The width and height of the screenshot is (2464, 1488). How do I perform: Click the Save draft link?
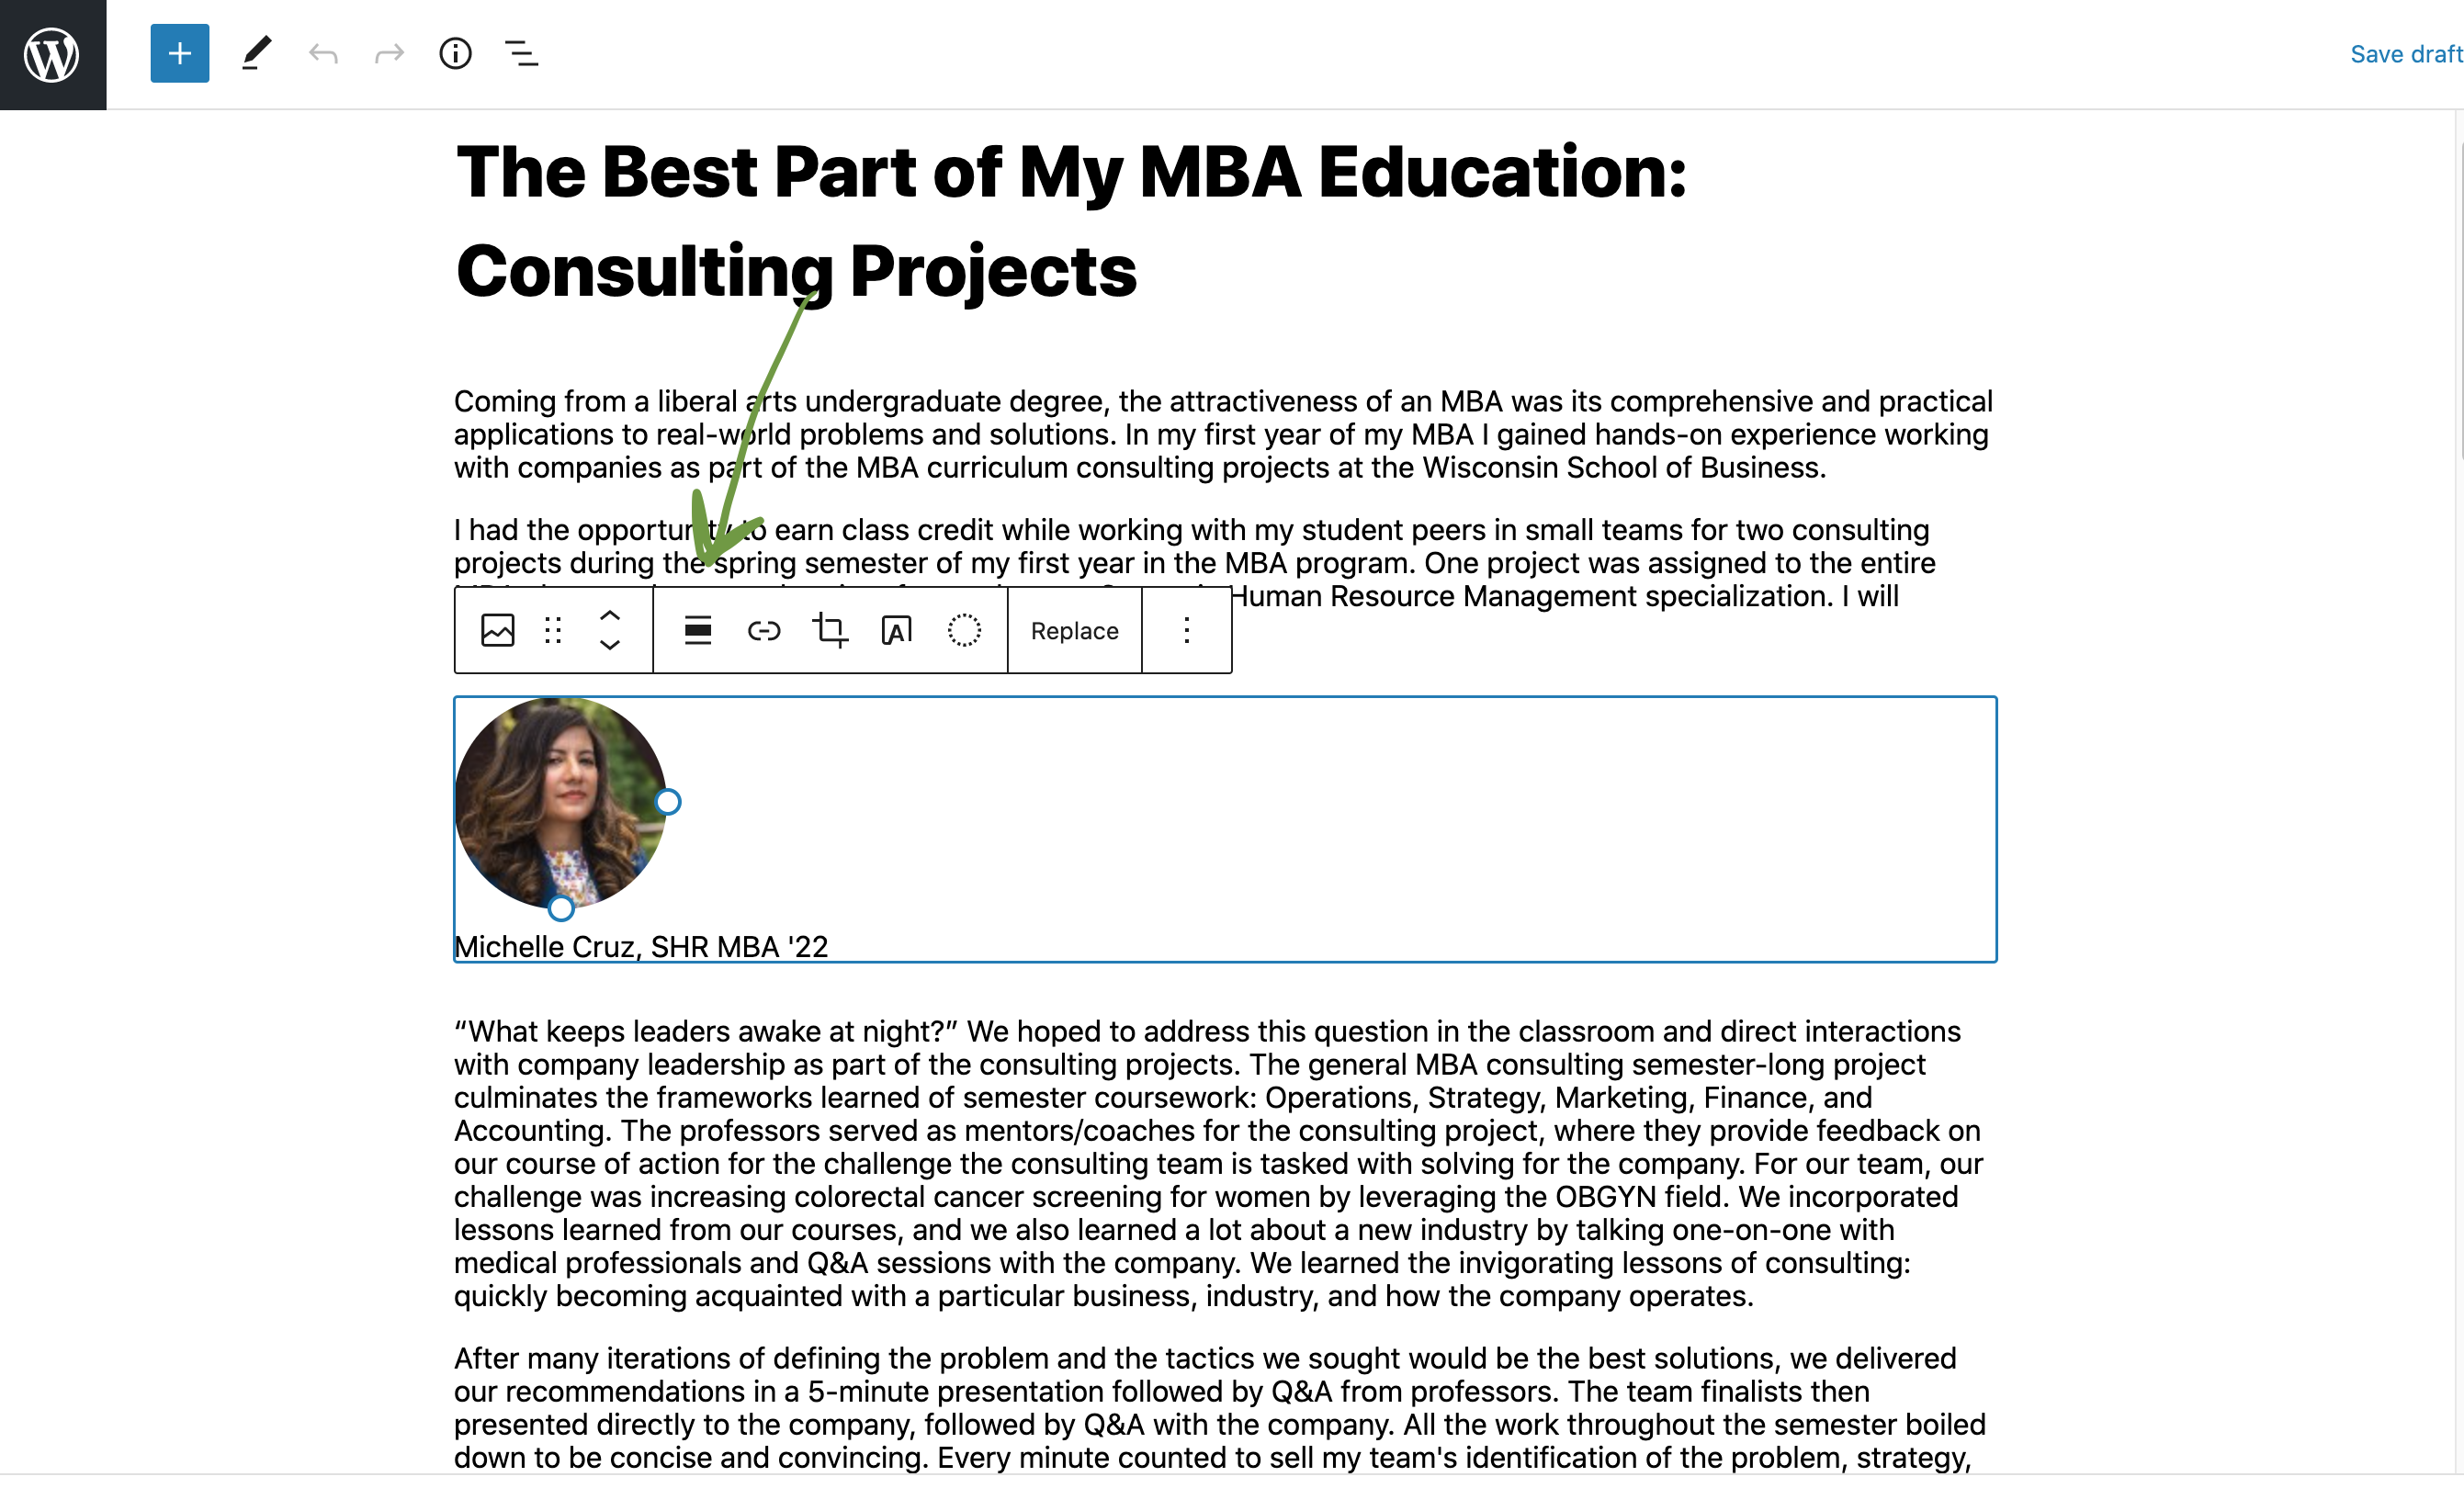coord(2405,54)
